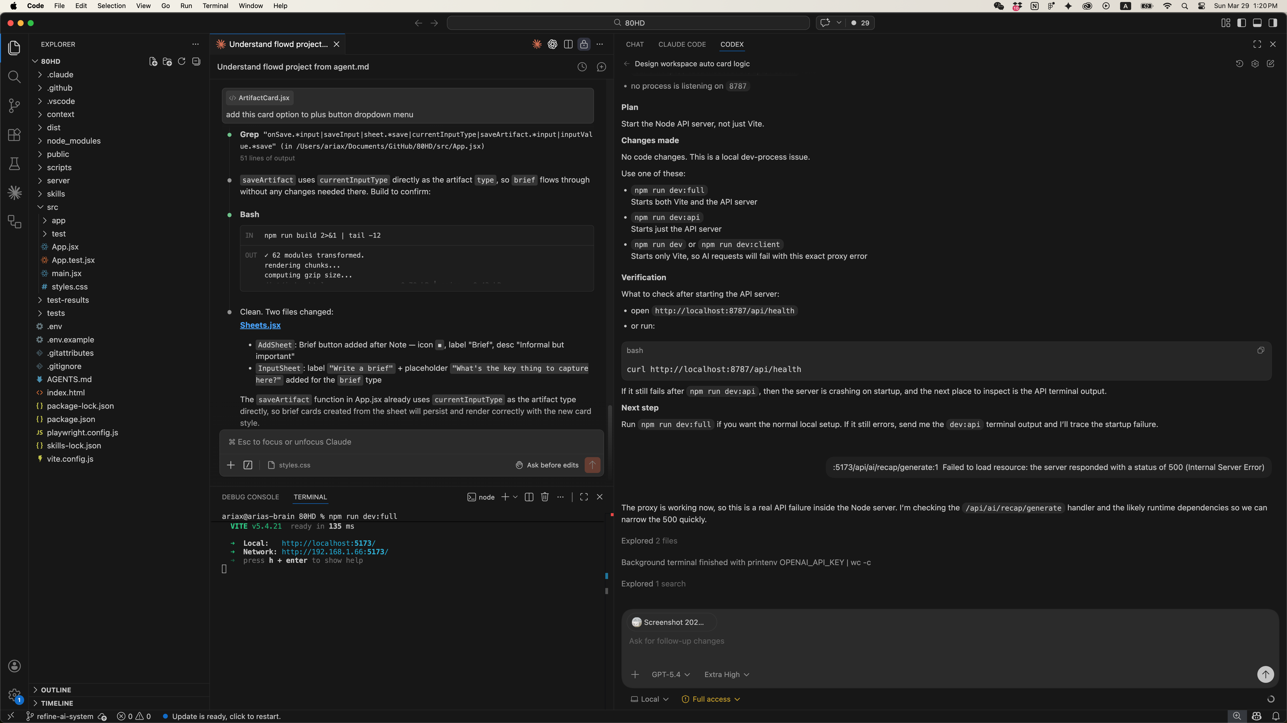The image size is (1287, 723).
Task: Toggle the secondary side bar layout button
Action: click(x=1272, y=23)
